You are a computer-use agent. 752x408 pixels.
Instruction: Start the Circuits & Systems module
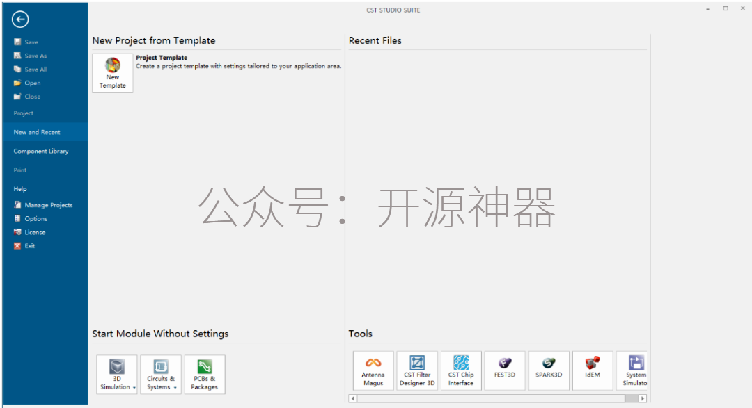tap(161, 375)
